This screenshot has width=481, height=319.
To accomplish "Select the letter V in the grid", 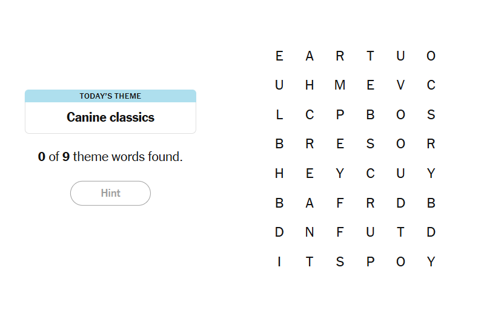I will 400,85.
